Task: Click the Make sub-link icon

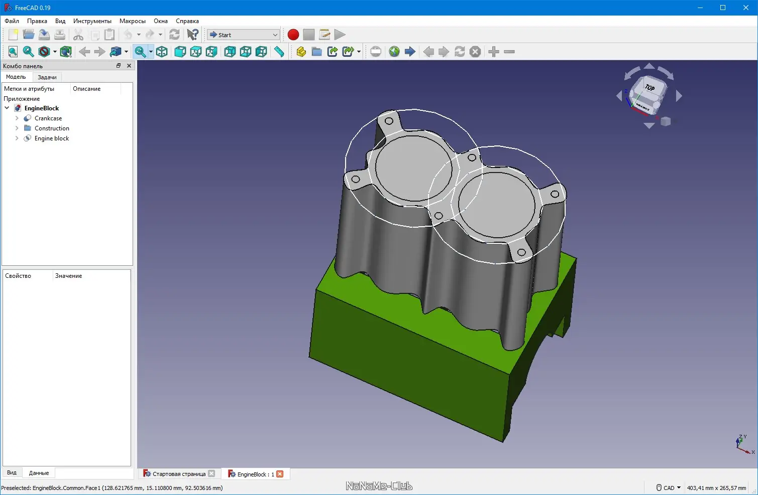Action: point(348,52)
